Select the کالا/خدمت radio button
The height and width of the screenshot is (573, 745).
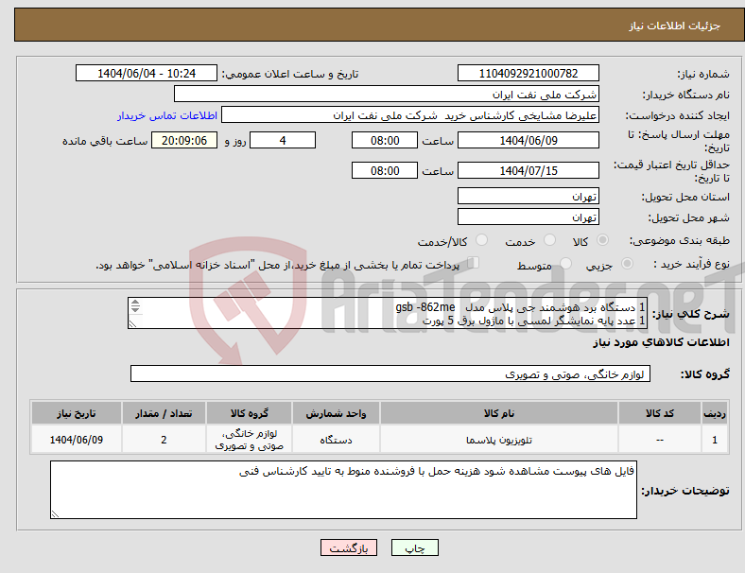[482, 240]
